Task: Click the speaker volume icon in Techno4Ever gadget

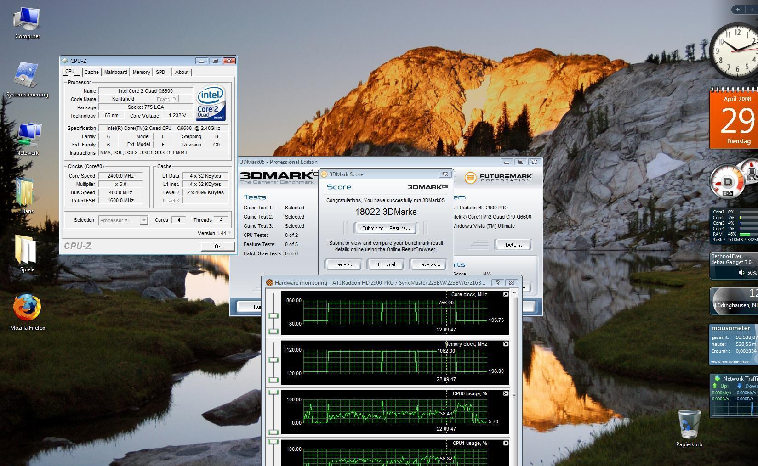Action: (741, 273)
